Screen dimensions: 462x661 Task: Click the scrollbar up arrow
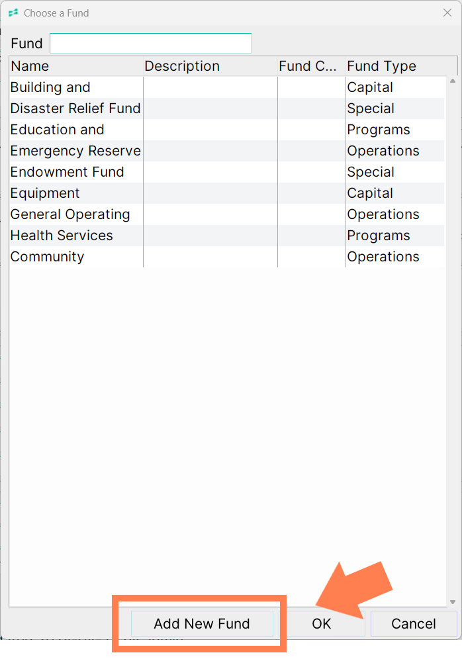(453, 81)
